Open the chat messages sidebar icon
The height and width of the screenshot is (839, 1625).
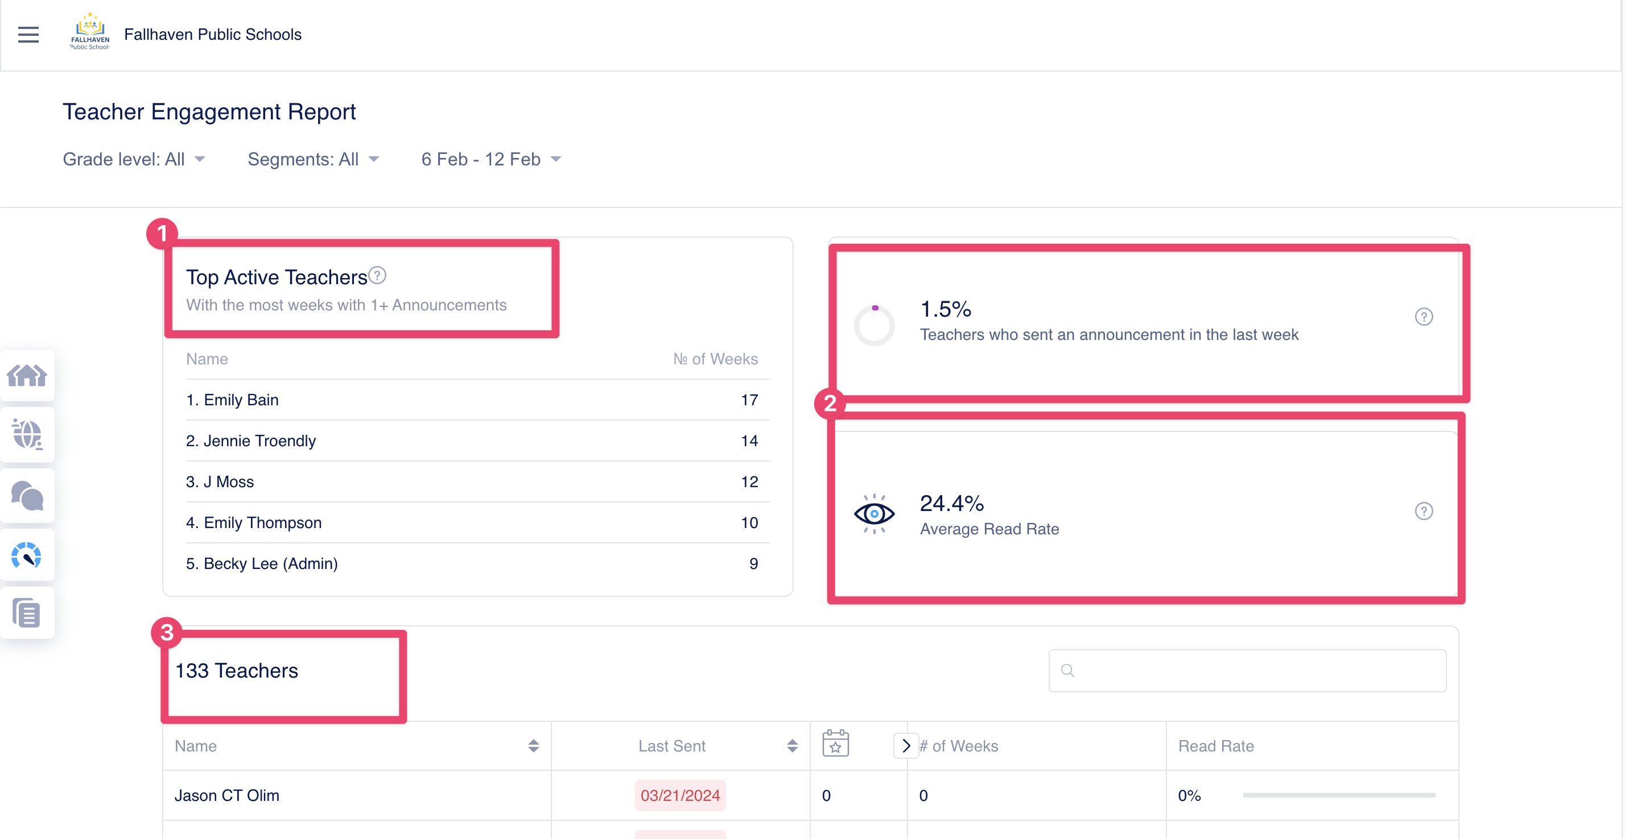tap(27, 496)
